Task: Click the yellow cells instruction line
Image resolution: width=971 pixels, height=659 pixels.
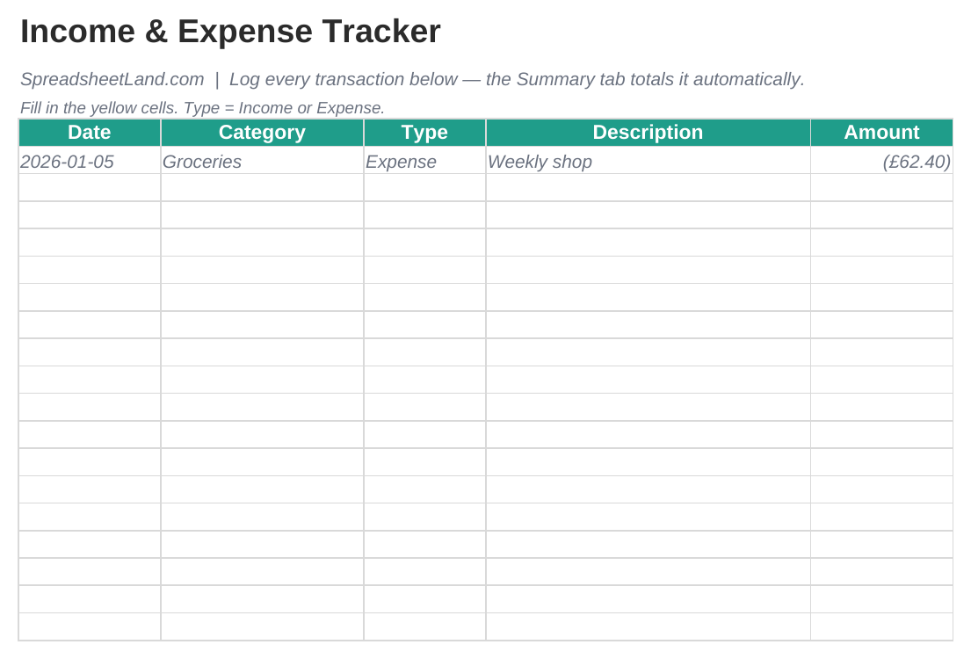Action: tap(202, 108)
